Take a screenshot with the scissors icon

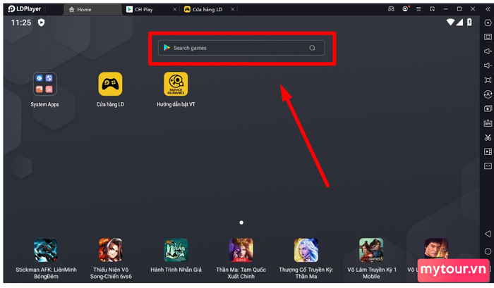pos(488,137)
